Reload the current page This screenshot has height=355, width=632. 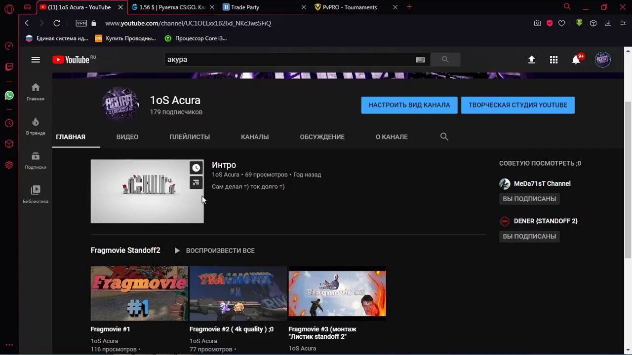tap(57, 23)
